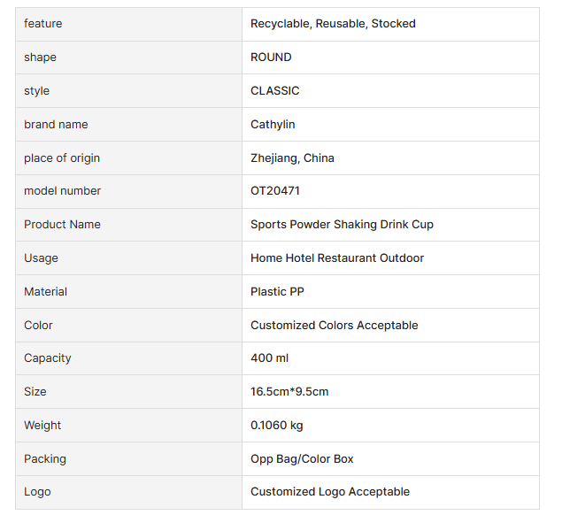Click the 'shape' row label
This screenshot has height=515, width=562.
40,58
